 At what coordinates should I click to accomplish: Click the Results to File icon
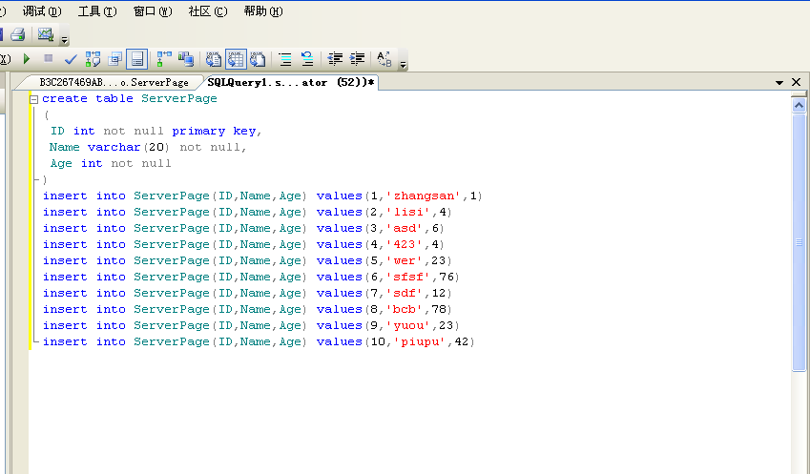coord(258,59)
